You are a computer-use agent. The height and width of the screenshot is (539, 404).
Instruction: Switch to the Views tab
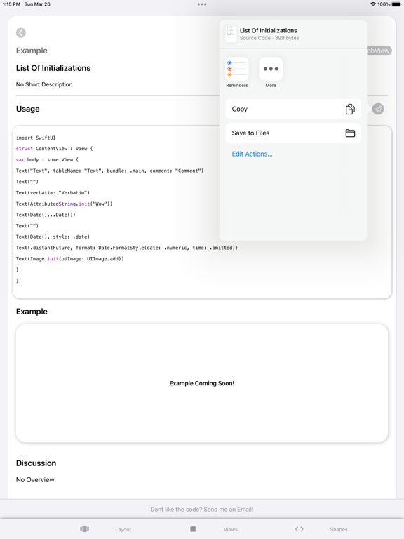231,529
